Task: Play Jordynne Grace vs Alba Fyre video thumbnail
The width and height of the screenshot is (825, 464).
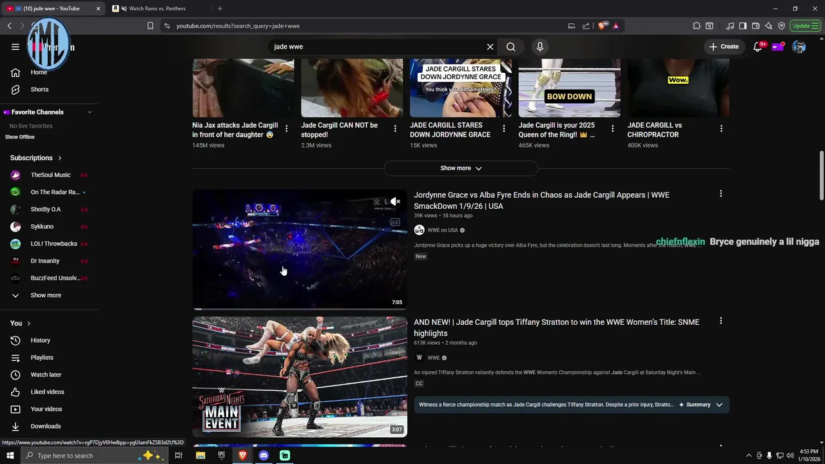Action: pos(300,249)
